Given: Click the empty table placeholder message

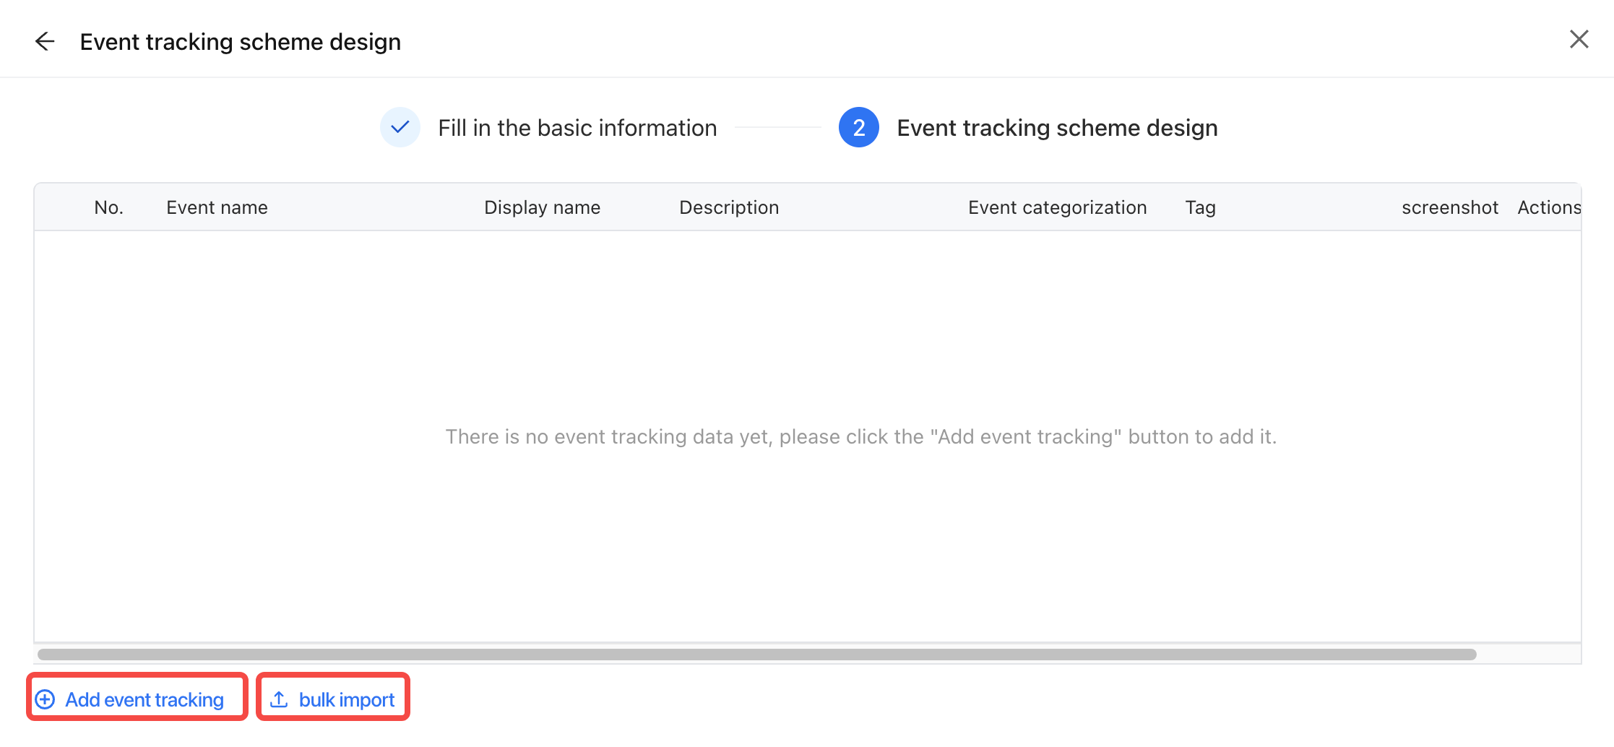Looking at the screenshot, I should click(860, 436).
